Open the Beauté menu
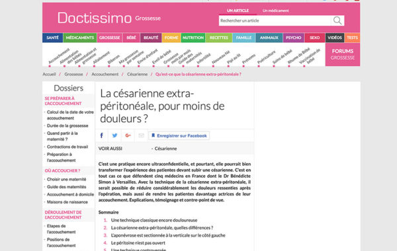The width and height of the screenshot is (397, 251). tap(151, 38)
